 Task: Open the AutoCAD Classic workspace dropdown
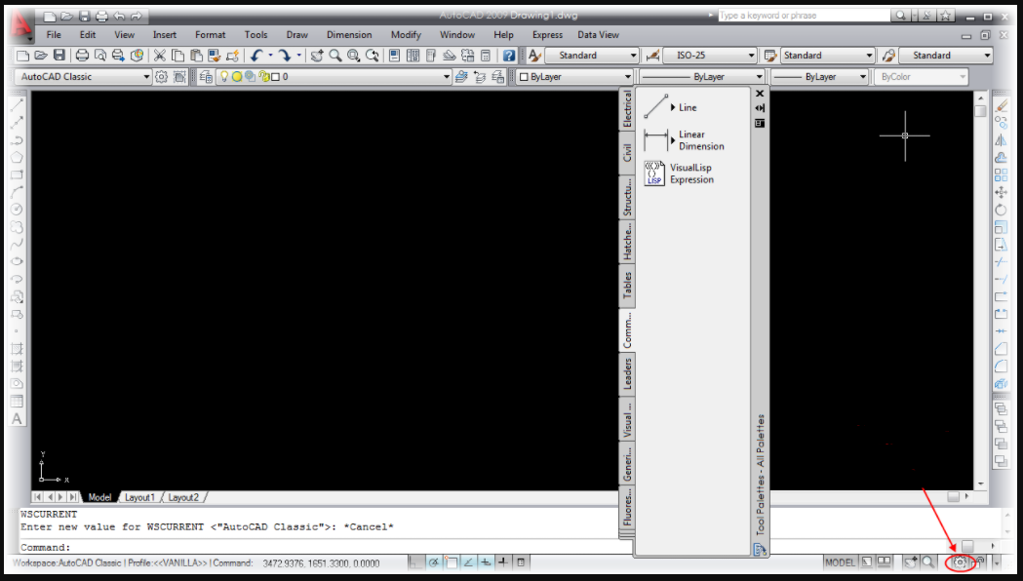pos(144,76)
